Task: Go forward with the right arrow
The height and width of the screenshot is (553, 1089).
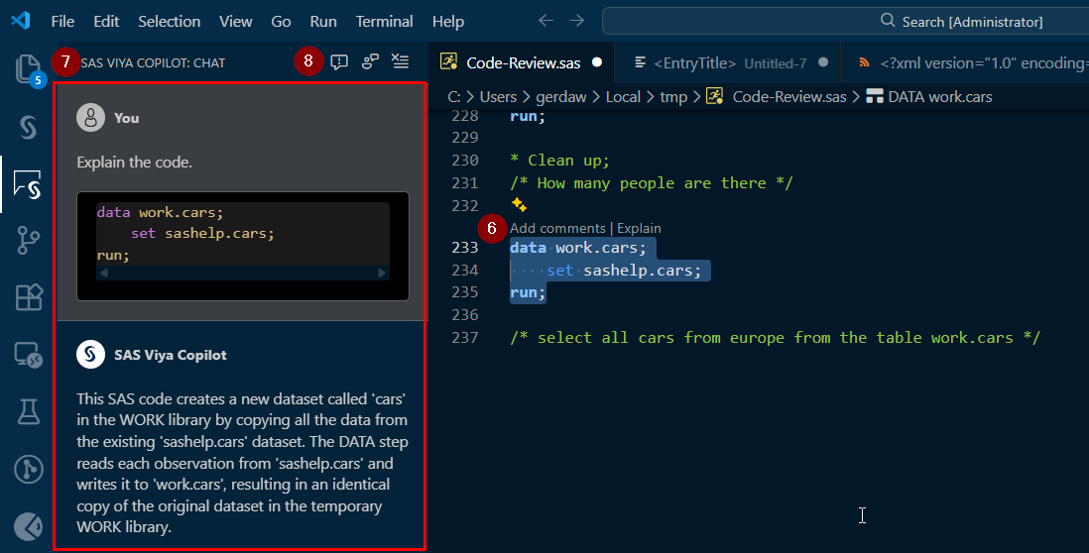Action: (x=576, y=21)
